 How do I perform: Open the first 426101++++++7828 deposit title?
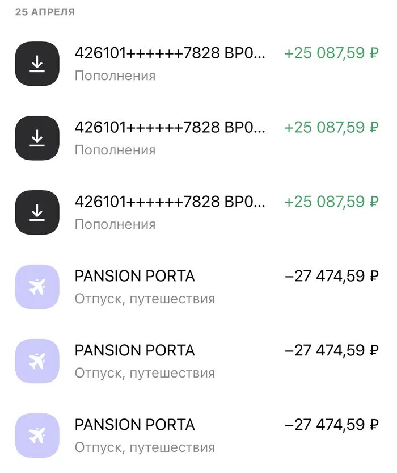(x=170, y=53)
